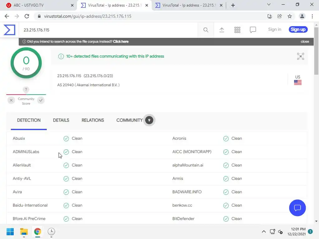Screen dimensions: 319x239
Task: Click the 'Click here' file corpus link
Action: tap(121, 41)
